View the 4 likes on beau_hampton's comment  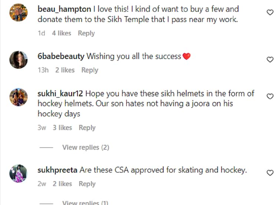62,33
